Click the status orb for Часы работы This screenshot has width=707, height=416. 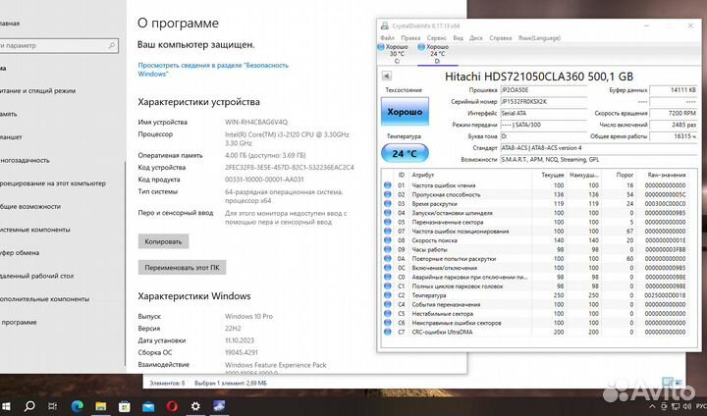[387, 249]
